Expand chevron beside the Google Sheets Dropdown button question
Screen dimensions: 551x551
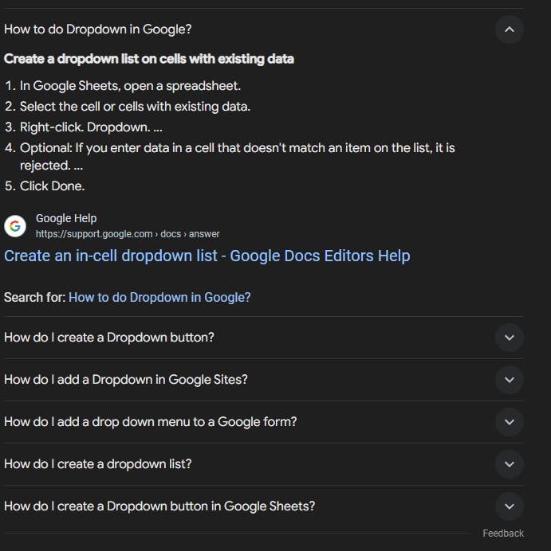(510, 506)
